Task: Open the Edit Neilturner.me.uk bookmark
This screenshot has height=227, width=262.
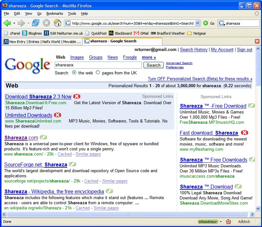Action: (x=63, y=33)
